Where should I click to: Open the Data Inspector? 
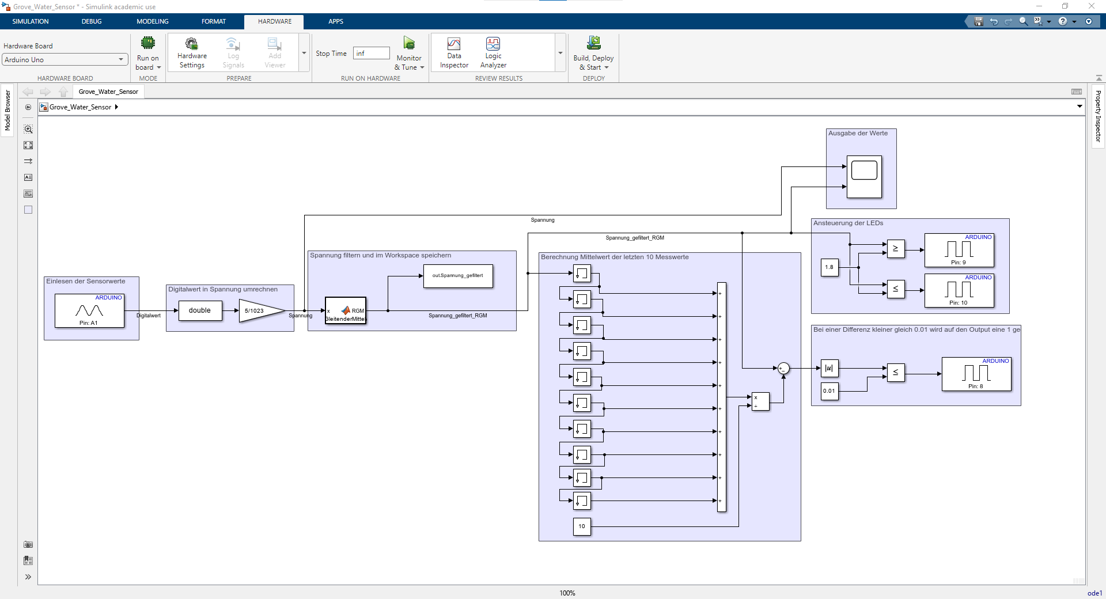point(454,44)
